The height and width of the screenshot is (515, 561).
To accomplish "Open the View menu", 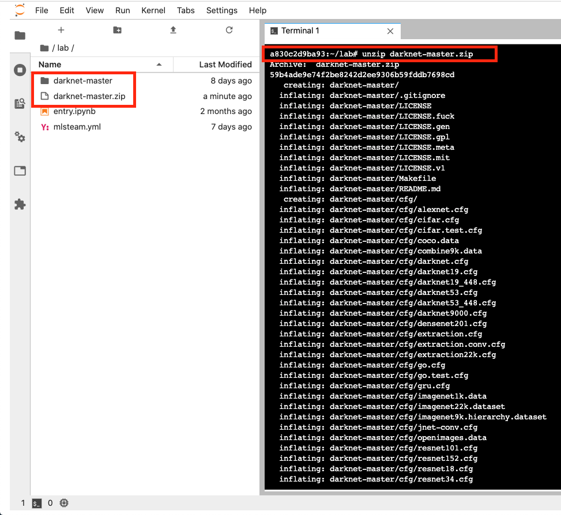I will [95, 10].
